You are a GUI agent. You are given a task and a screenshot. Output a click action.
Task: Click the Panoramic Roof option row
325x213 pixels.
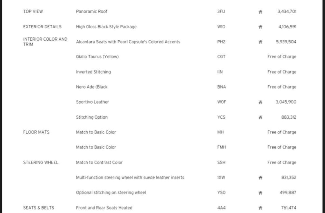pos(160,11)
